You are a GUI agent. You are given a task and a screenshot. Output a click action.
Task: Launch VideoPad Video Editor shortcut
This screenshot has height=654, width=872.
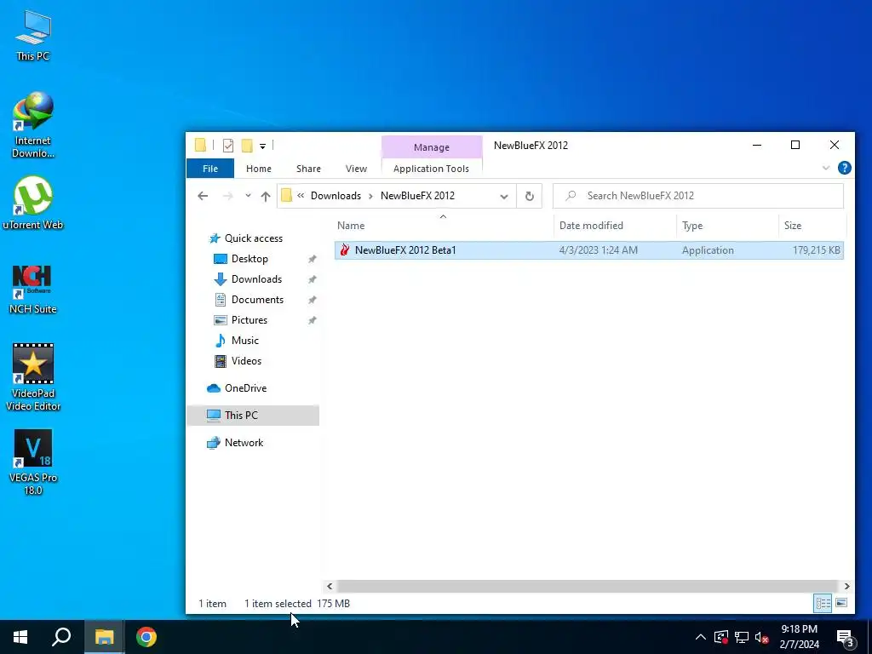pos(33,377)
